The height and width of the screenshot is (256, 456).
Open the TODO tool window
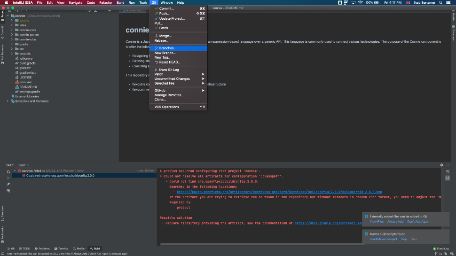[24, 248]
